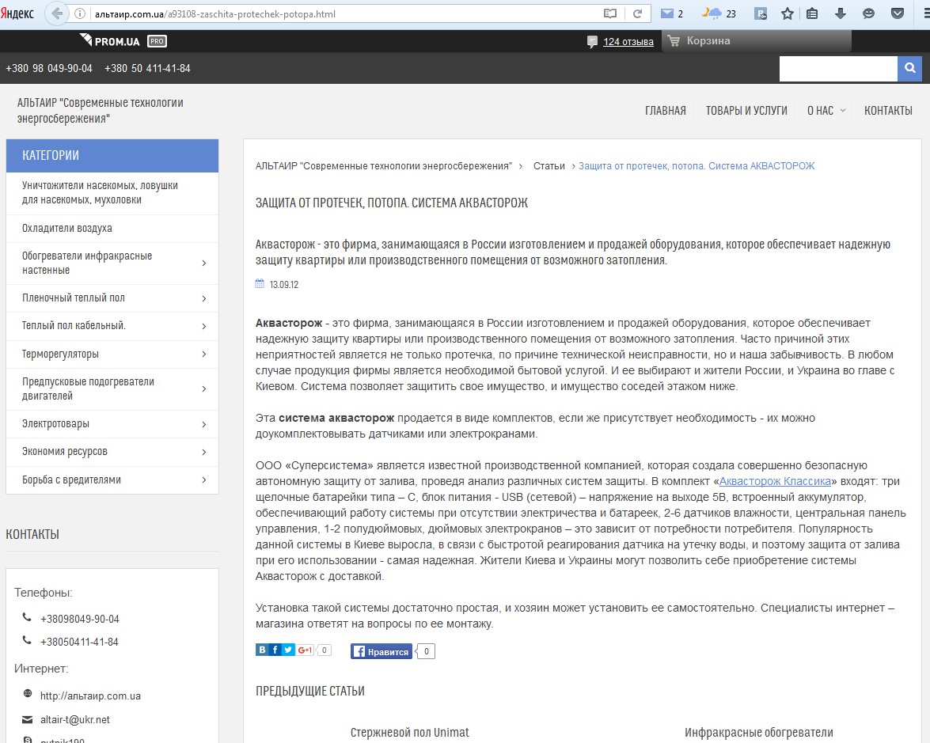
Task: Open Корзина cart link
Action: 708,41
